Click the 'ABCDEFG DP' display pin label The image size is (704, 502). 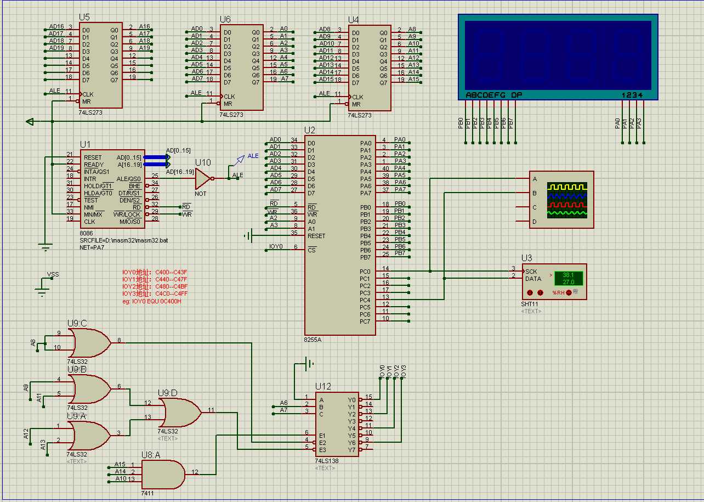(x=494, y=95)
